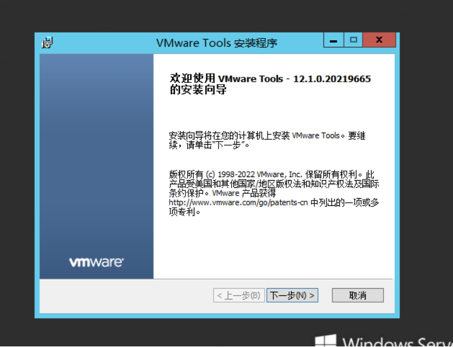Image resolution: width=453 pixels, height=347 pixels.
Task: Click heading text 欢迎使用 VMware Tools - 12.1.0.20219665
Action: point(270,79)
